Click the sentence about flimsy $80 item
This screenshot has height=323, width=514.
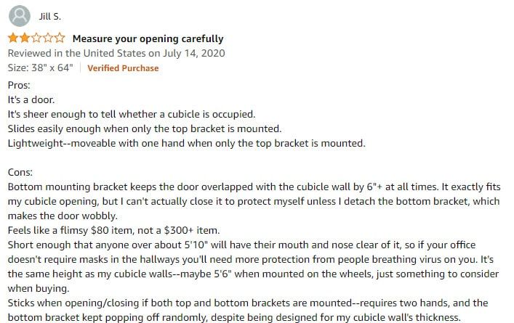[113, 230]
